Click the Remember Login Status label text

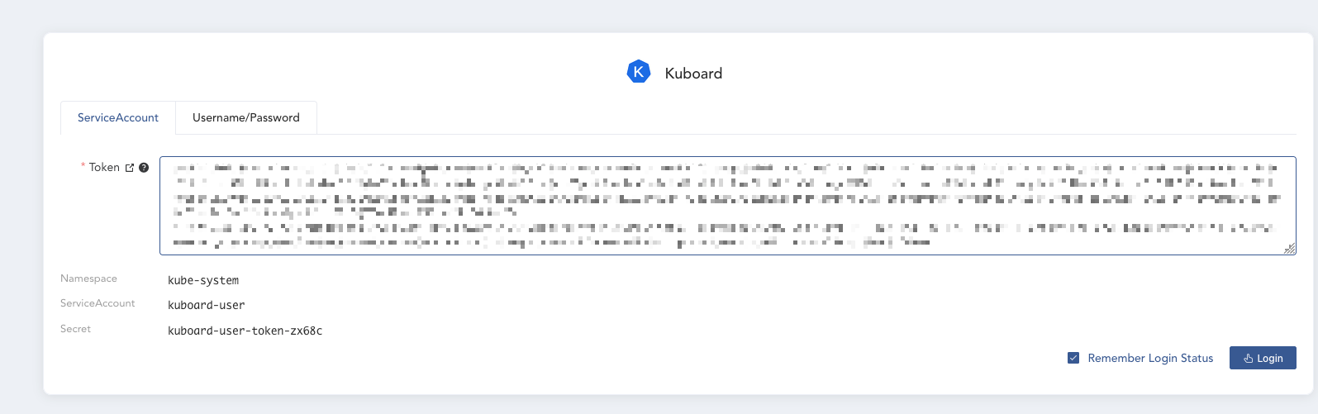tap(1150, 358)
